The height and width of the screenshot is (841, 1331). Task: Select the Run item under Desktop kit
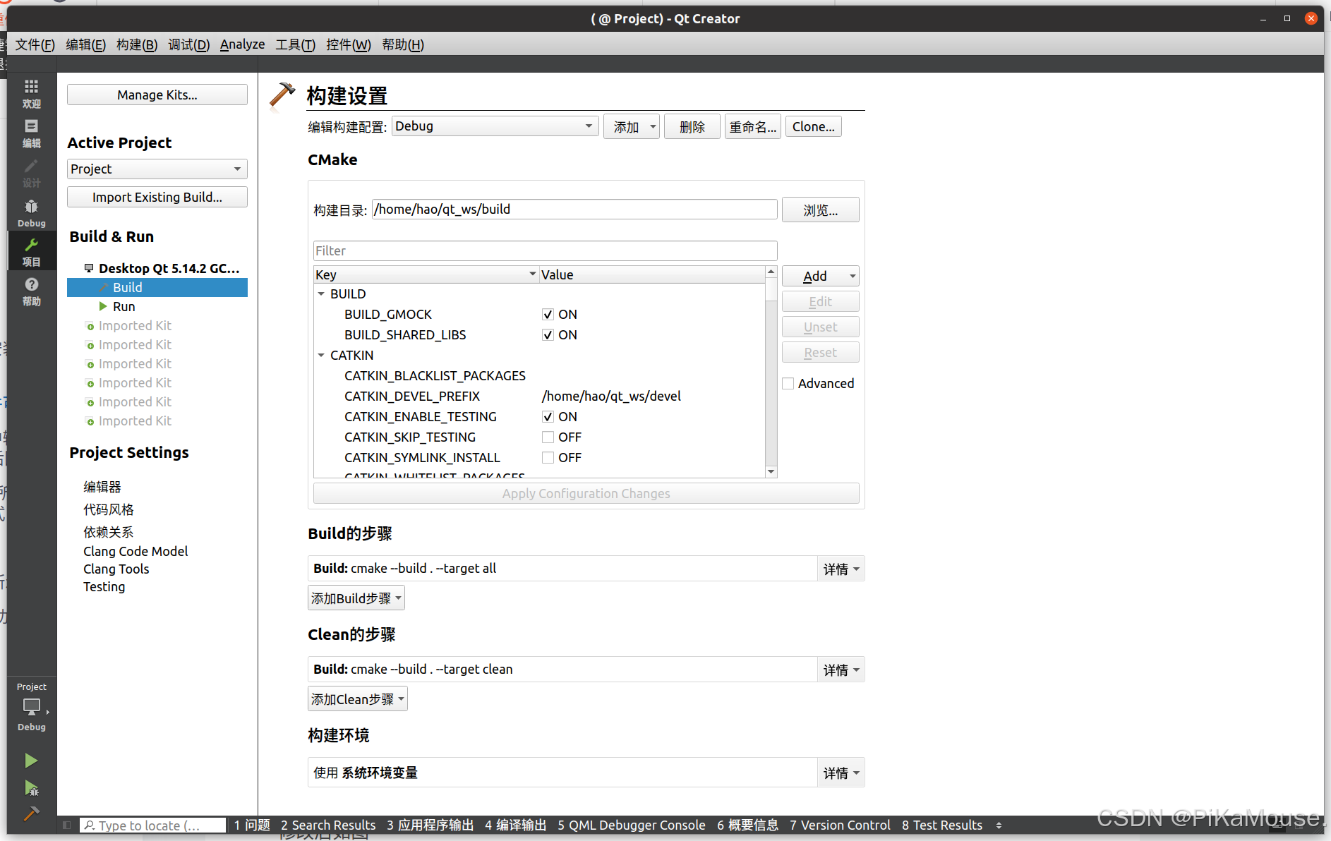coord(124,306)
